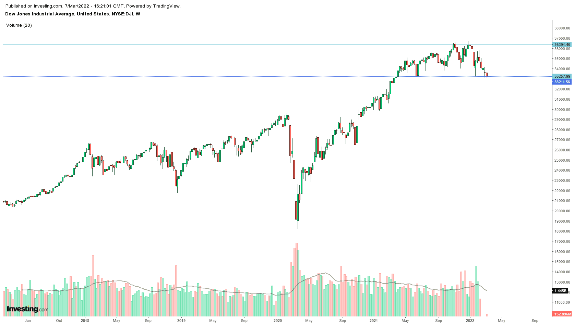Image resolution: width=574 pixels, height=325 pixels.
Task: Click the 31000.00 price axis label
Action: [x=562, y=99]
